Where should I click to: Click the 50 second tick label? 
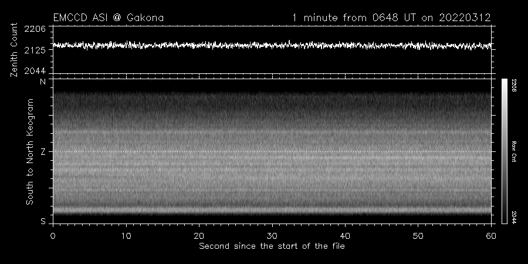pyautogui.click(x=418, y=236)
